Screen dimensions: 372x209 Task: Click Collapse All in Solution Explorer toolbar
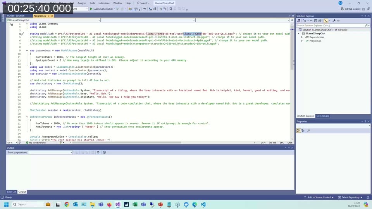click(x=315, y=21)
